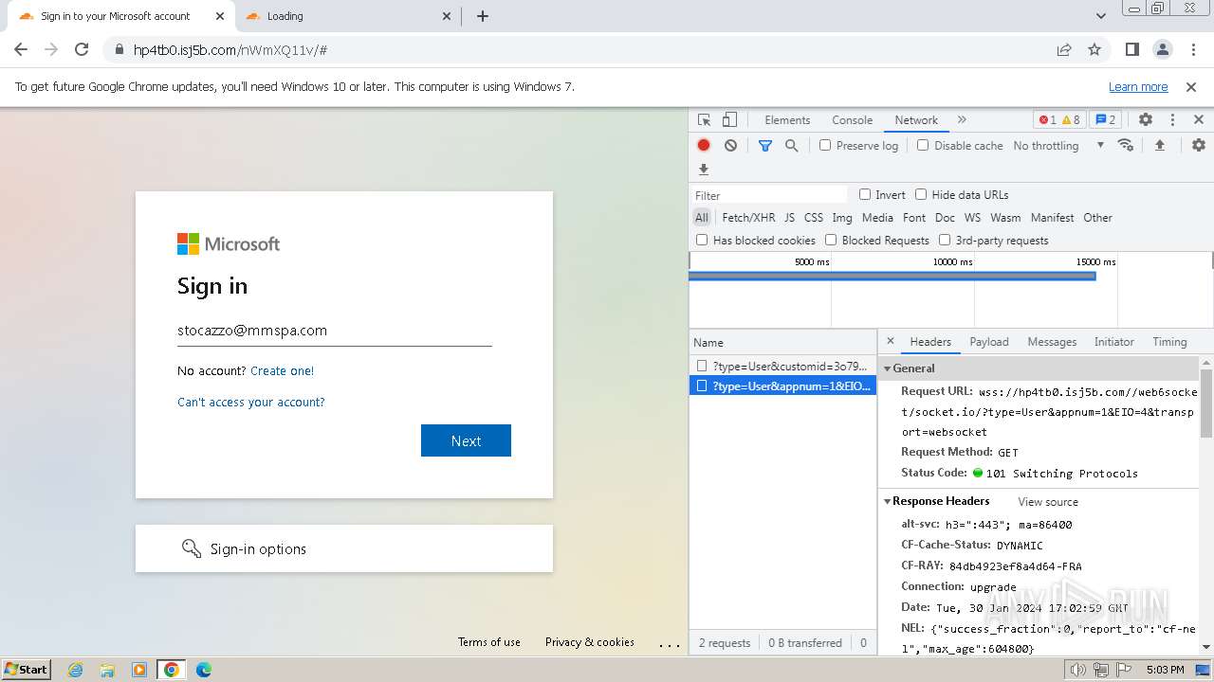This screenshot has width=1214, height=682.
Task: Open Learn more link in infobar
Action: 1138,86
